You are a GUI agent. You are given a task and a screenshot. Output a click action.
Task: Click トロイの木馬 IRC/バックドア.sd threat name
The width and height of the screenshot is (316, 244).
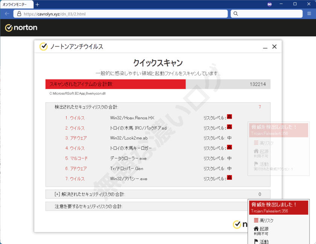[x=138, y=128]
